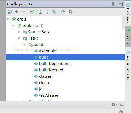Collapse the top-level ofbiz node
The width and height of the screenshot is (131, 113).
pos(8,19)
